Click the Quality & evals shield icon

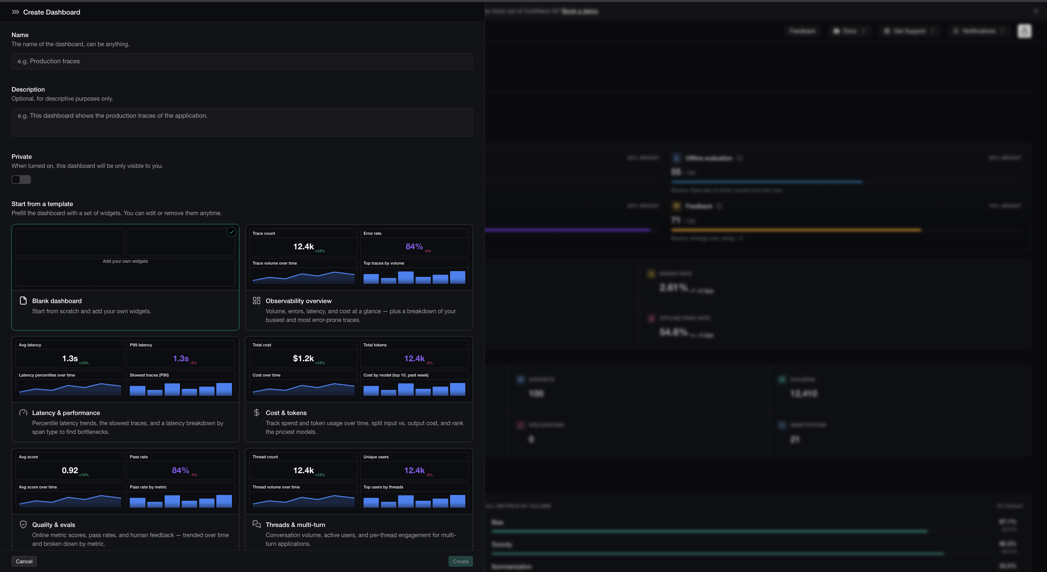pos(23,524)
